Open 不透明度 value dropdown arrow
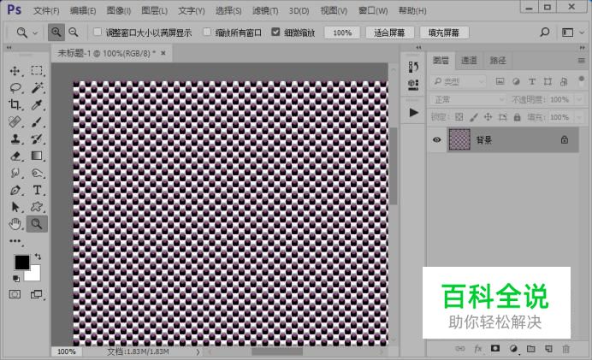 [578, 100]
